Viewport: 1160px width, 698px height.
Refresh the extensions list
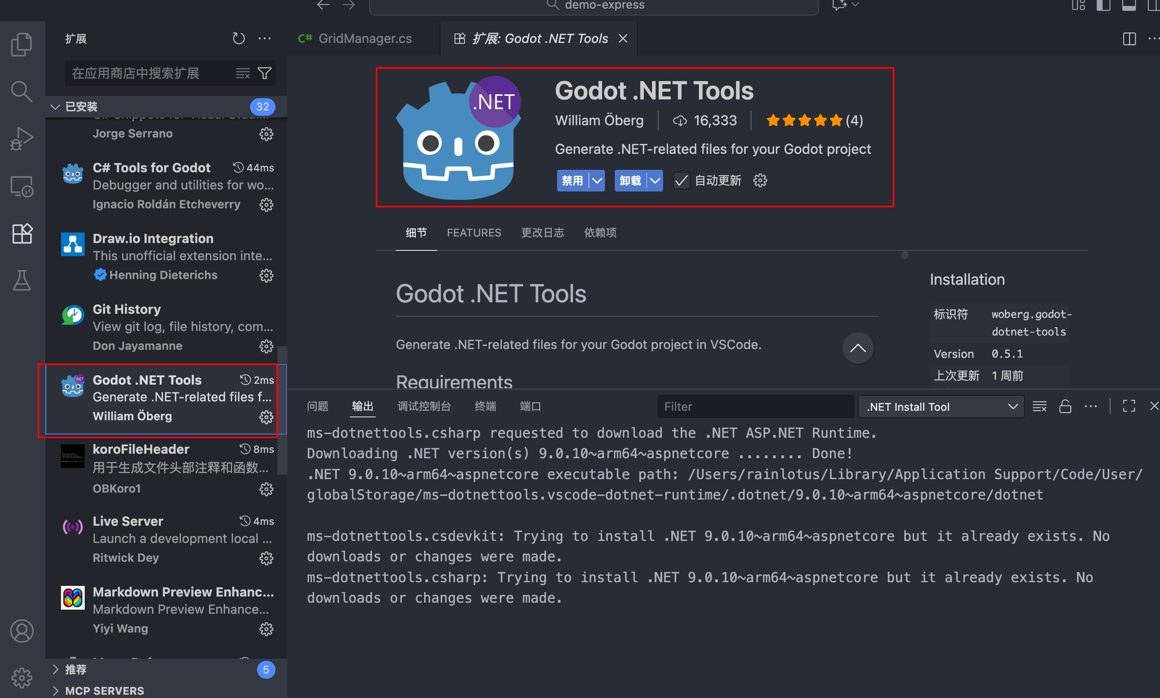coord(239,38)
